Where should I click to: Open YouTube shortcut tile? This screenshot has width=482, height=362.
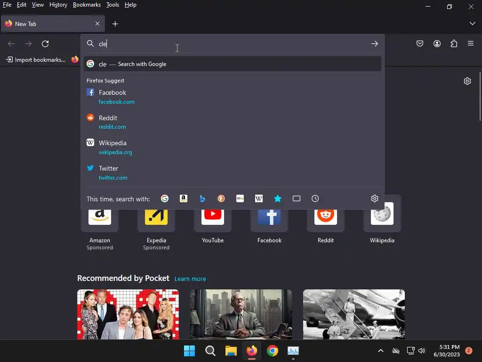click(x=213, y=220)
